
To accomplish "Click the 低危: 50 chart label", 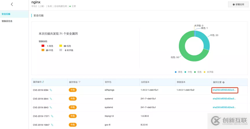I will point(175,57).
